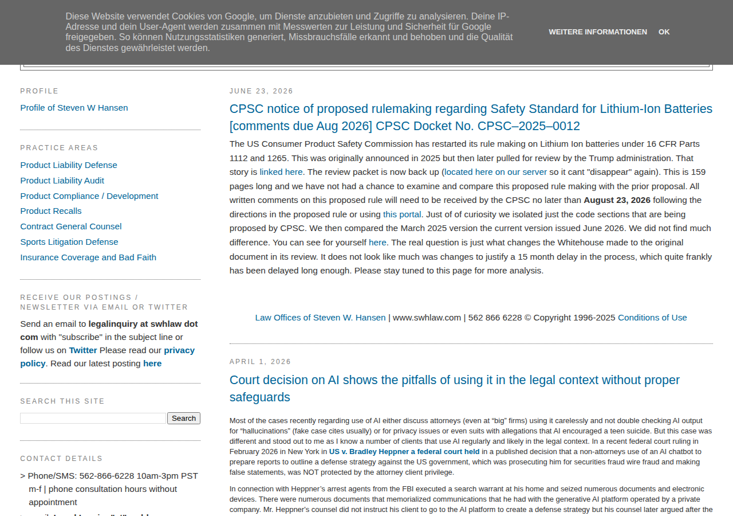Click the Search button
This screenshot has height=516, width=733.
click(x=184, y=418)
